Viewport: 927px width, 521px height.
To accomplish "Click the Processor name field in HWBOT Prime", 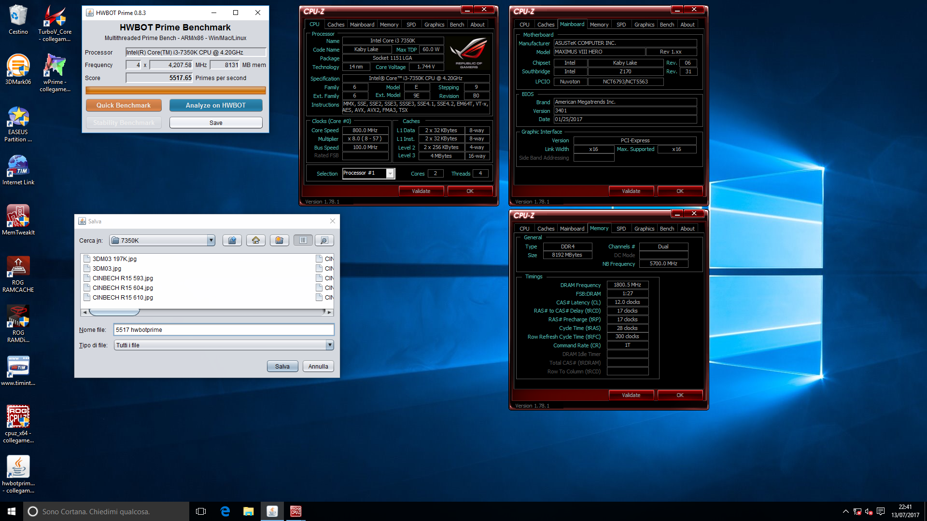I will point(196,52).
